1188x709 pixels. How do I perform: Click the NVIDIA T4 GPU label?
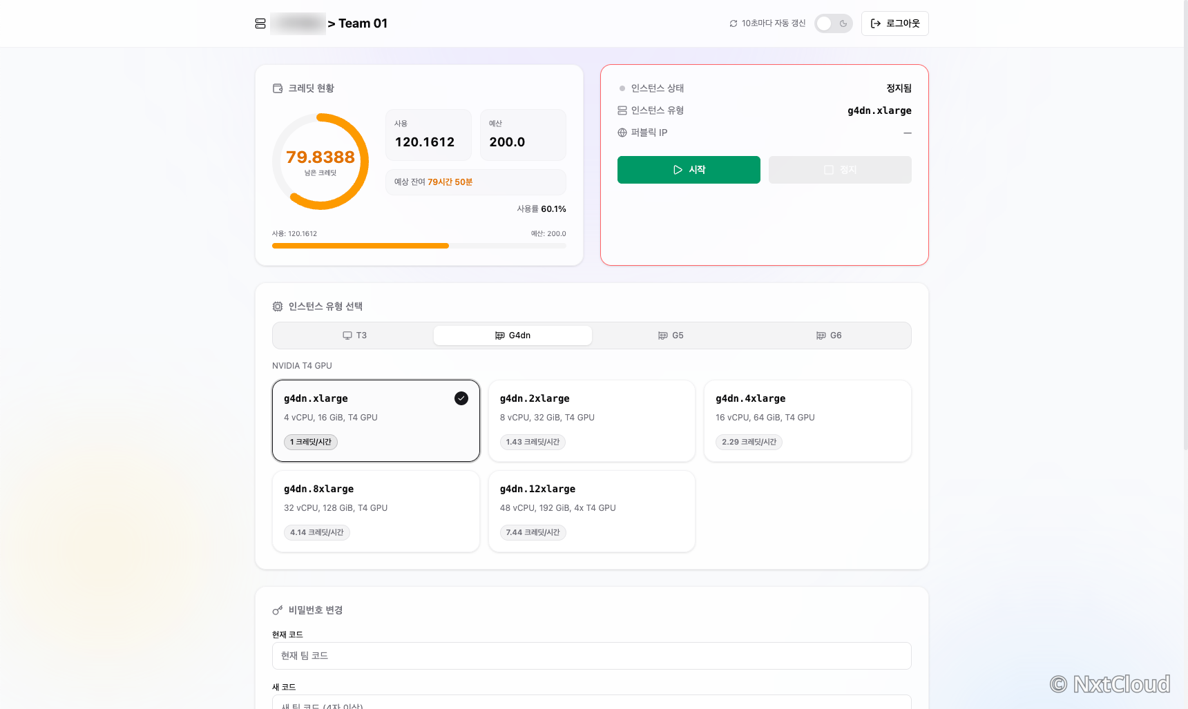point(302,366)
